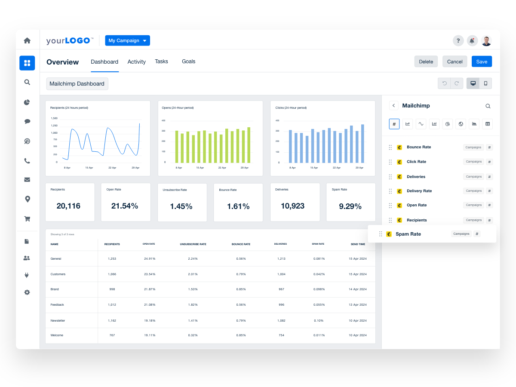Open search from the left sidebar

(x=27, y=82)
